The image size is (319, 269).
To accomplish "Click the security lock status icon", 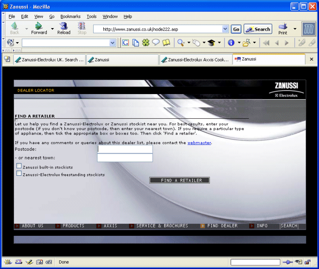I will (x=307, y=262).
